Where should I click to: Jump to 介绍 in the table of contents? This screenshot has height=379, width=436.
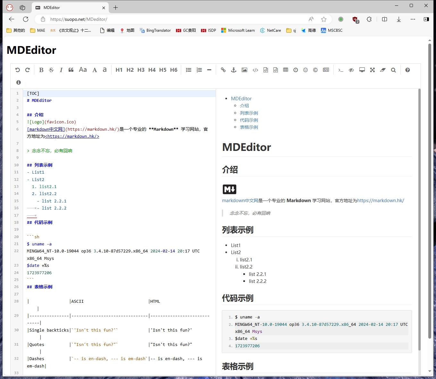244,106
